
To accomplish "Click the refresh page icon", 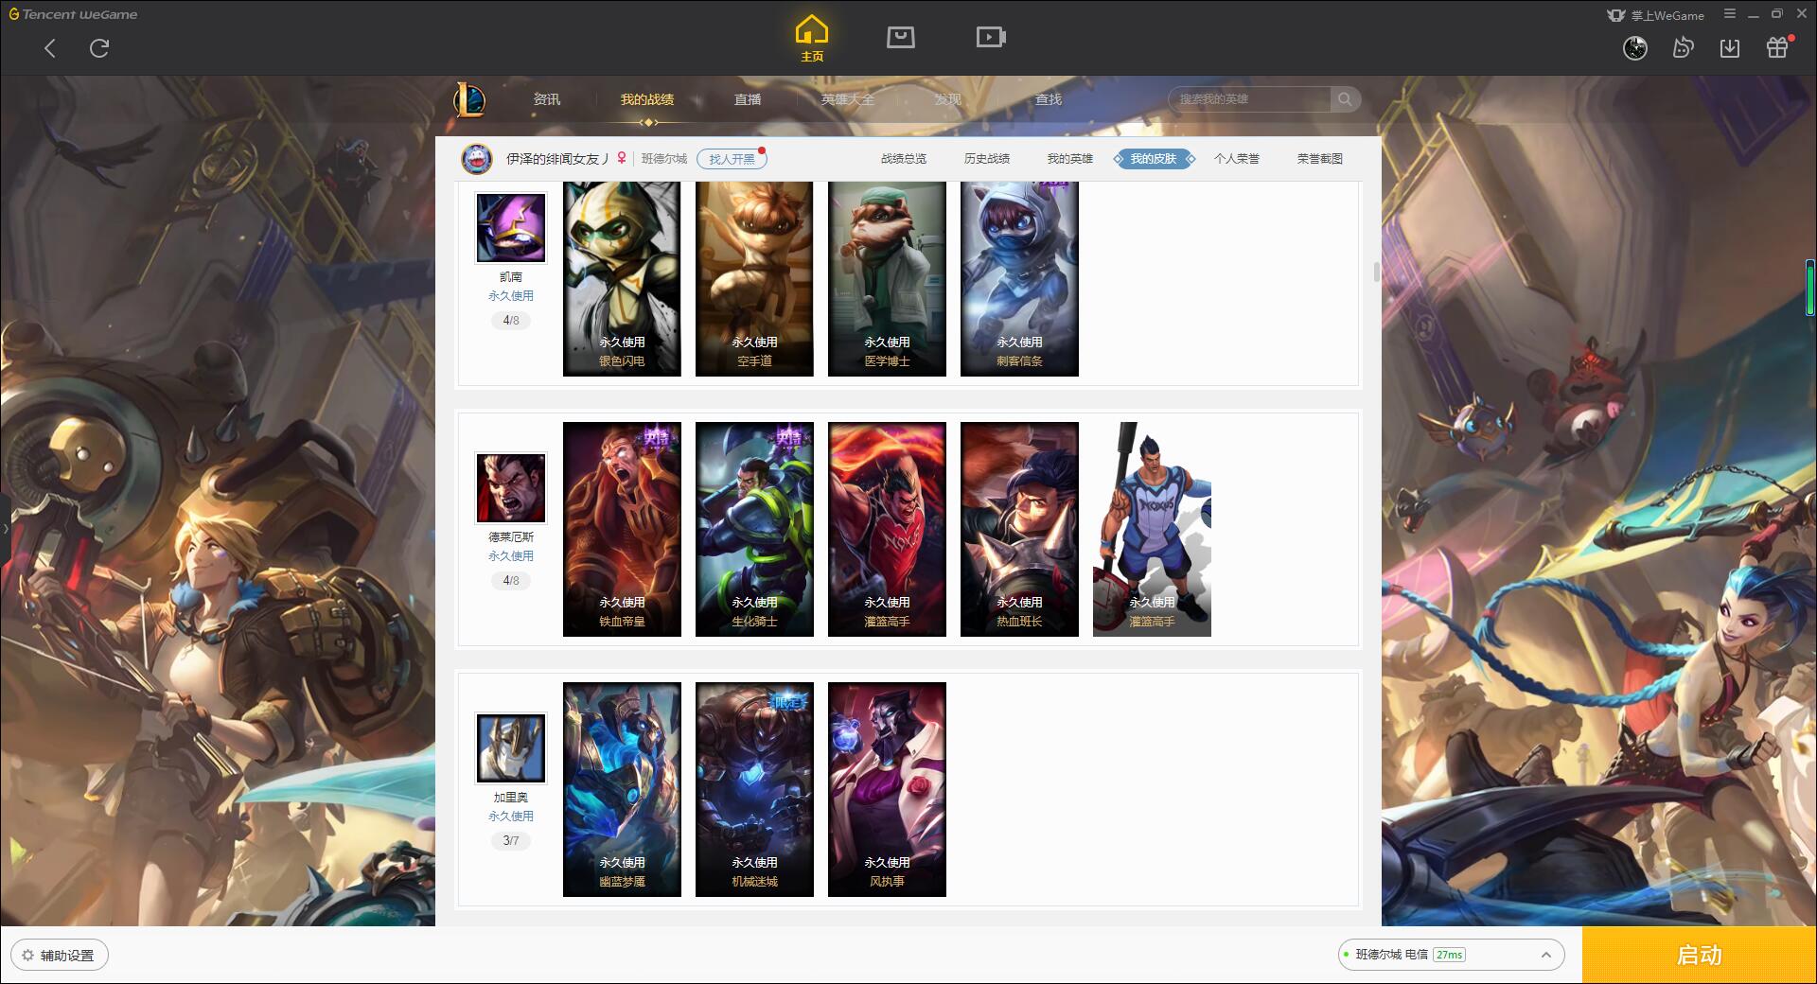I will (99, 48).
